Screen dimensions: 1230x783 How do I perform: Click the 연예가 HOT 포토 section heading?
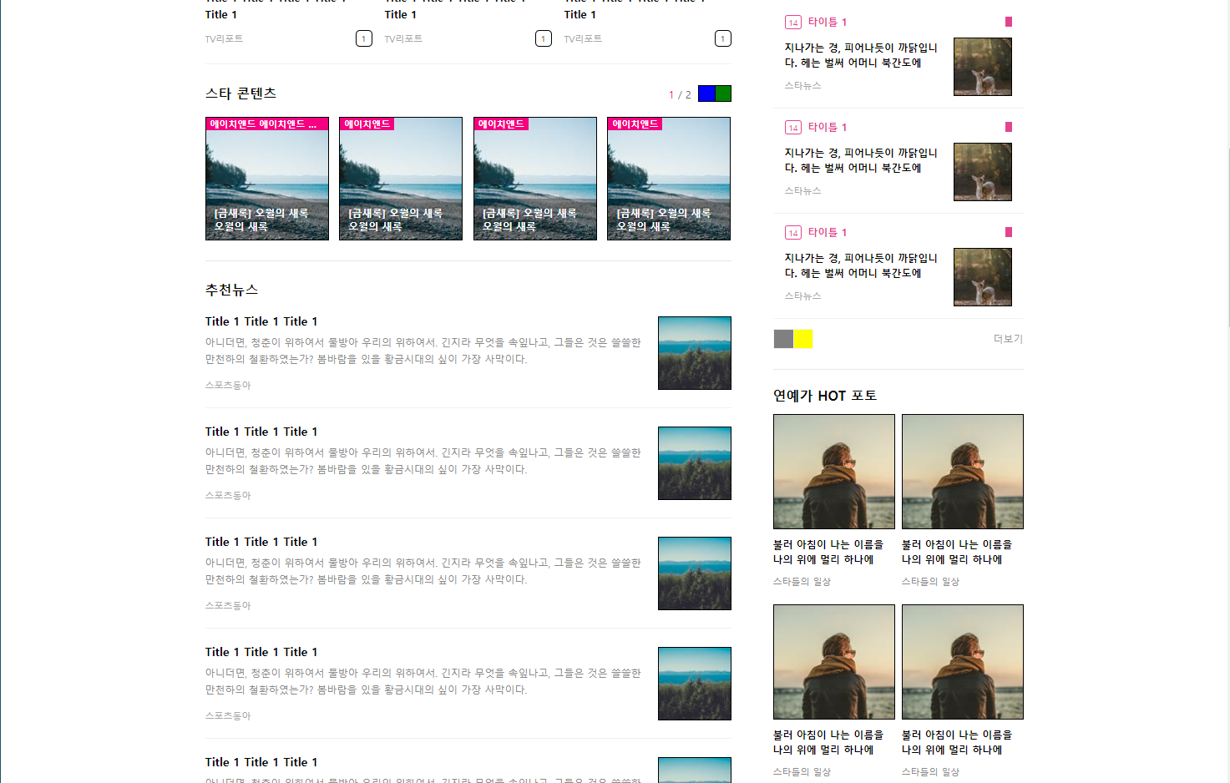coord(825,396)
